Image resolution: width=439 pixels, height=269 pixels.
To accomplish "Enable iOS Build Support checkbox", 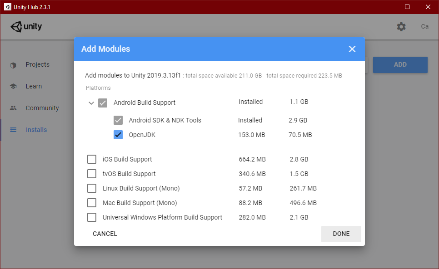I will click(92, 159).
